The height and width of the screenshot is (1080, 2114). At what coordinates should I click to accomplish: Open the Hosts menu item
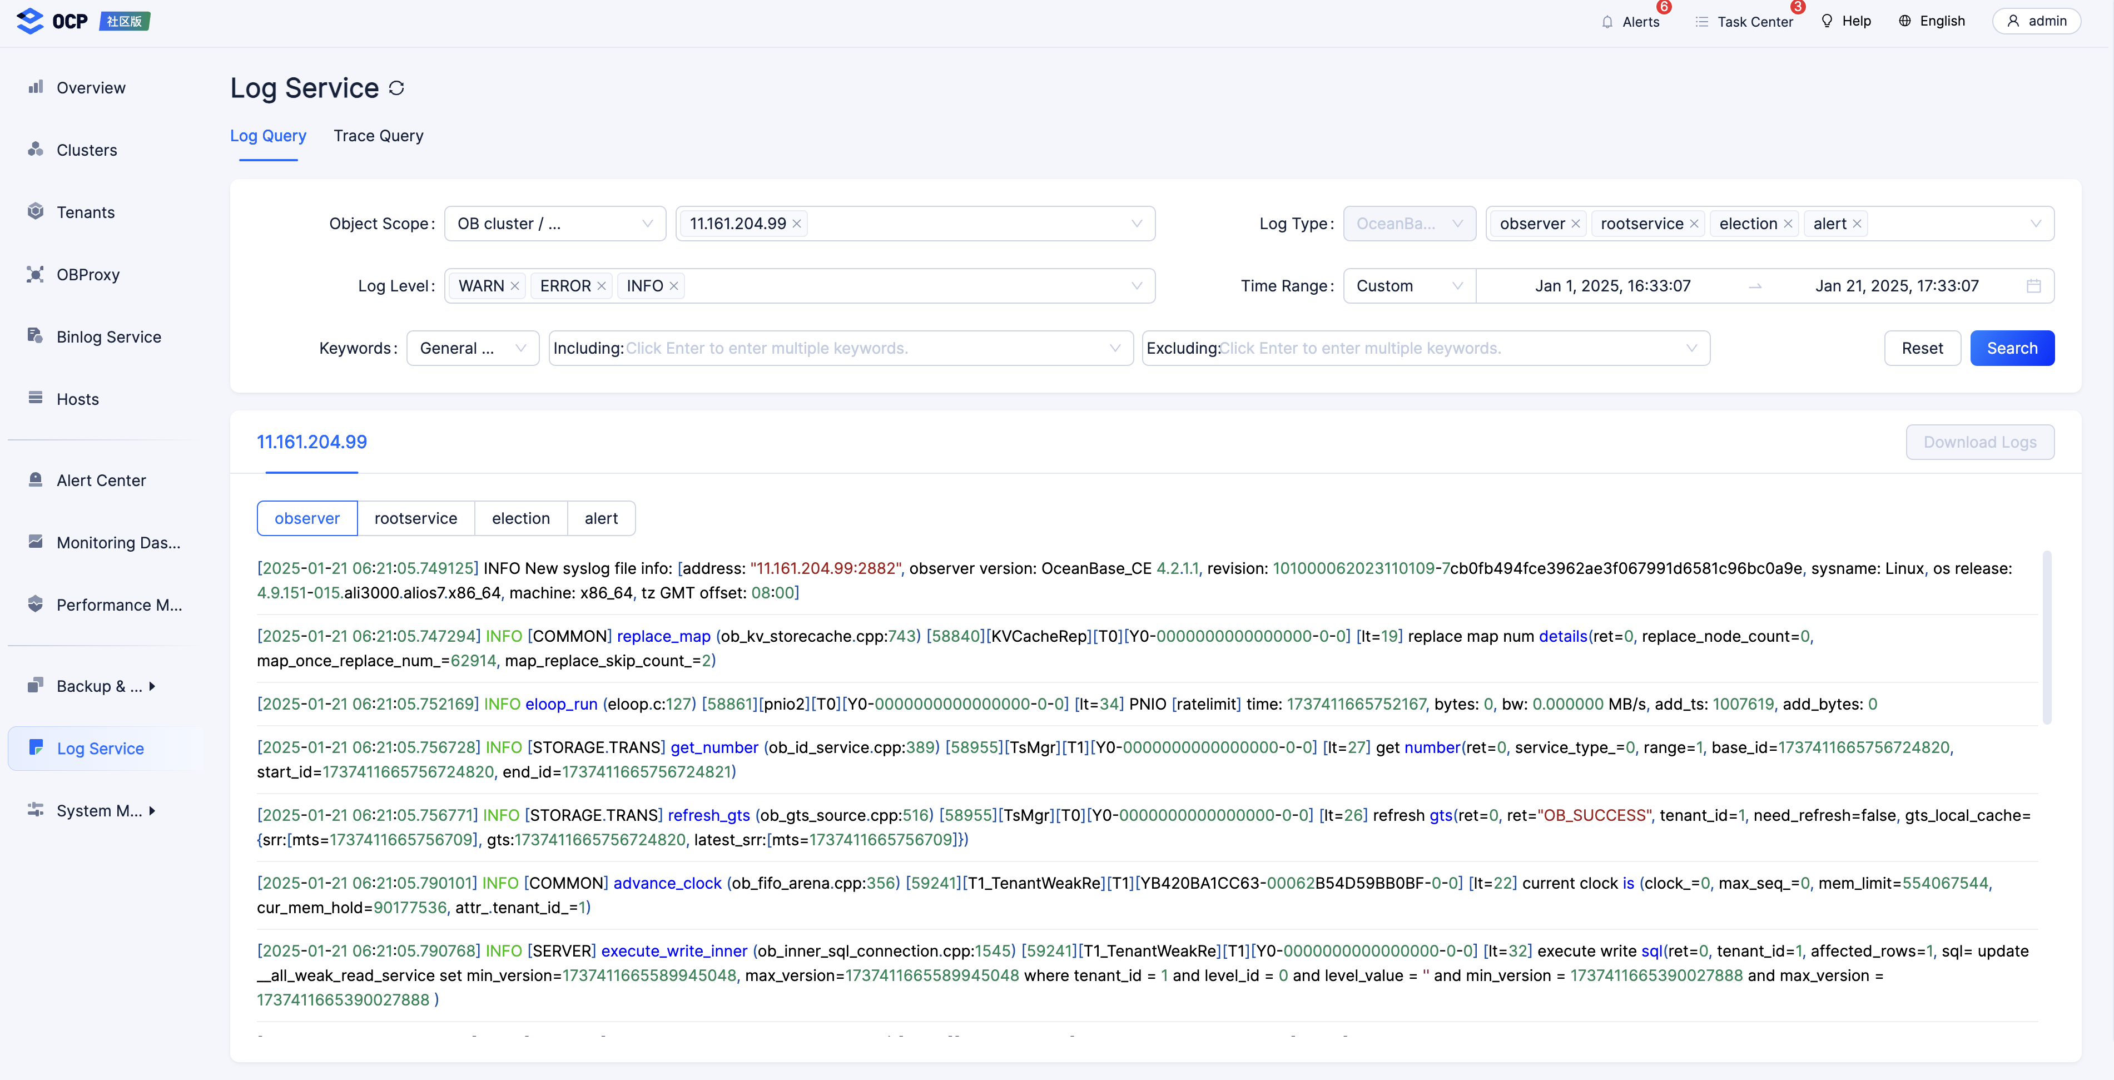click(77, 400)
